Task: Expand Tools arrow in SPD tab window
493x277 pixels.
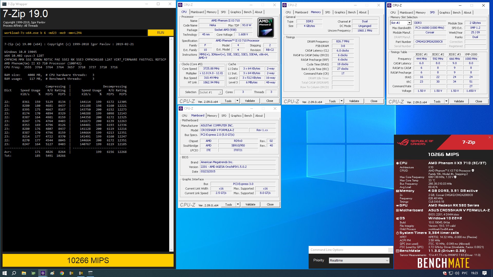Action: [x=447, y=101]
